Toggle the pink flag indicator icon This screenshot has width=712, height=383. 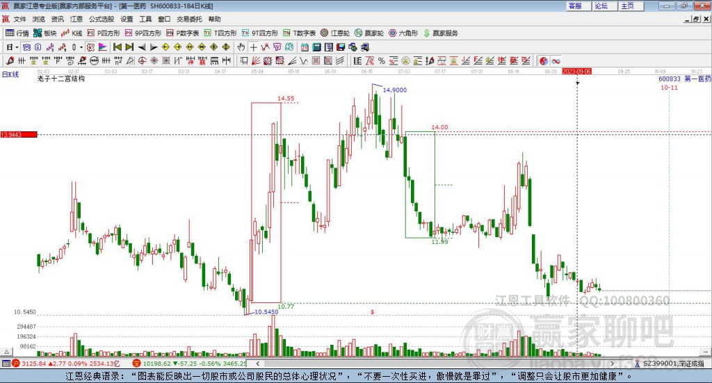[103, 47]
